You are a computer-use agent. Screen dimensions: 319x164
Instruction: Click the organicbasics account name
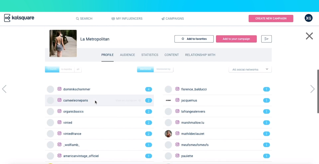click(x=73, y=111)
